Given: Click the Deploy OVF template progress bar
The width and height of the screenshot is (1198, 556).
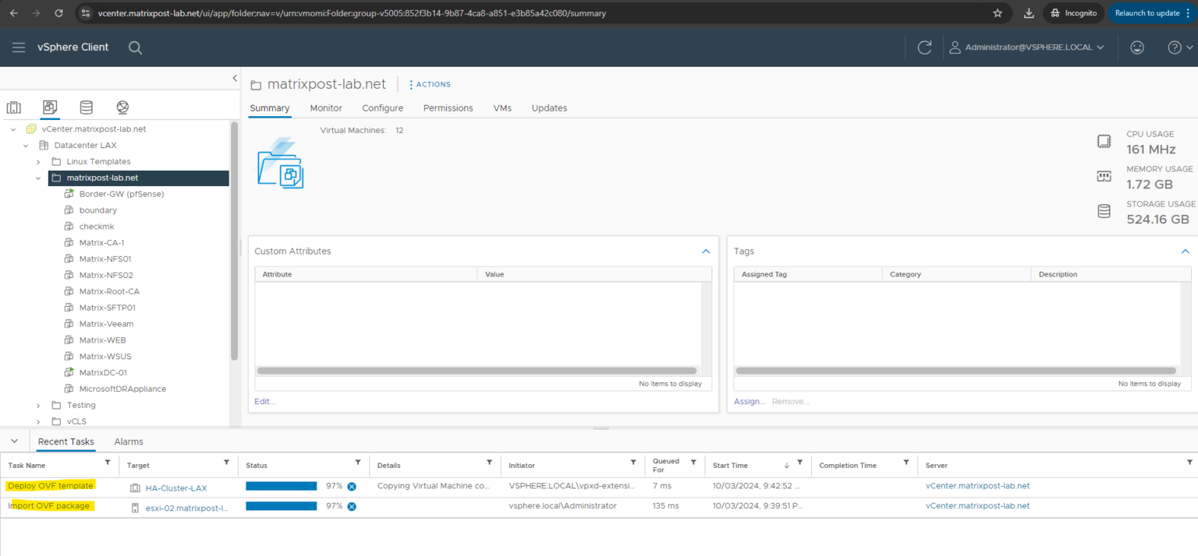Looking at the screenshot, I should point(281,485).
